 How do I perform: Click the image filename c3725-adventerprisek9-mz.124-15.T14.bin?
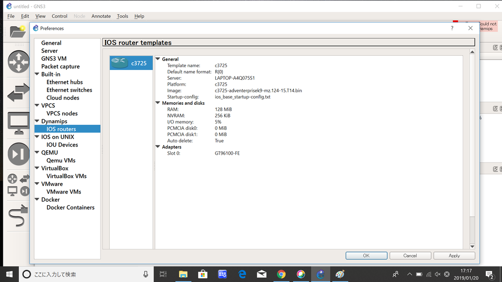coord(258,91)
